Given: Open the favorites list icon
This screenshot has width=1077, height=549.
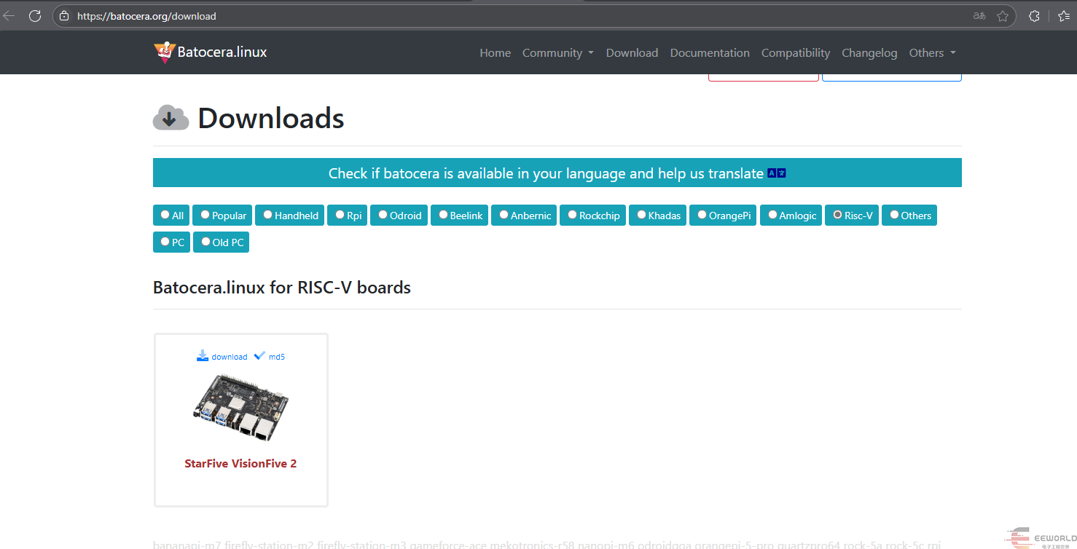Looking at the screenshot, I should 1064,16.
